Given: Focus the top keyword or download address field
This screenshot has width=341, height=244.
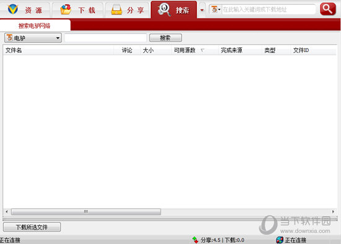Looking at the screenshot, I should pyautogui.click(x=268, y=9).
